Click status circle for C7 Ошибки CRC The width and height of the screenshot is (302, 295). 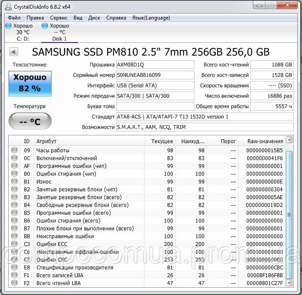(14, 259)
